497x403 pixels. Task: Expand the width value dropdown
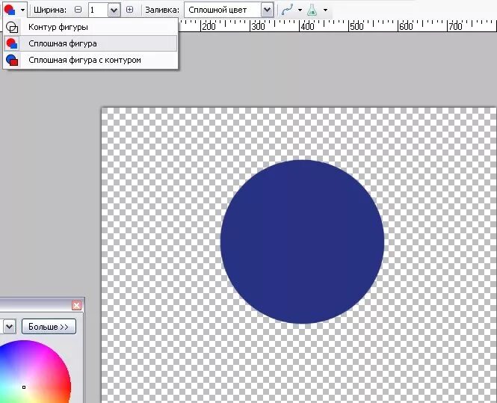coord(114,10)
